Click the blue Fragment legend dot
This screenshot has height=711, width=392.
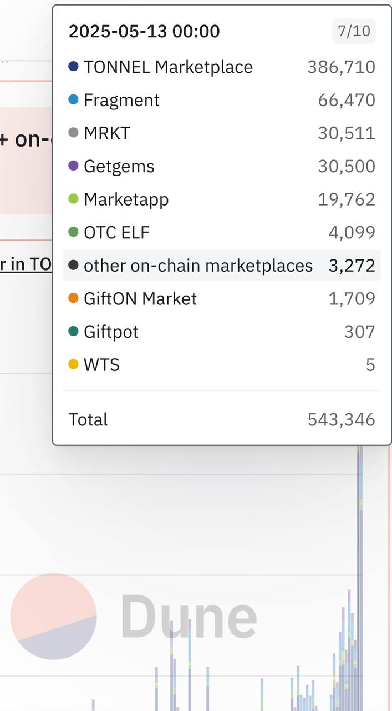[73, 100]
